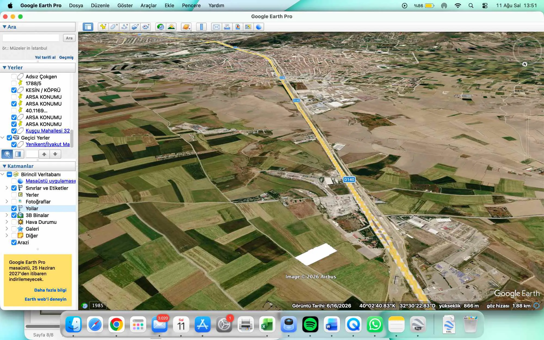This screenshot has height=340, width=544.
Task: Save image toolbar icon
Action: pyautogui.click(x=237, y=27)
